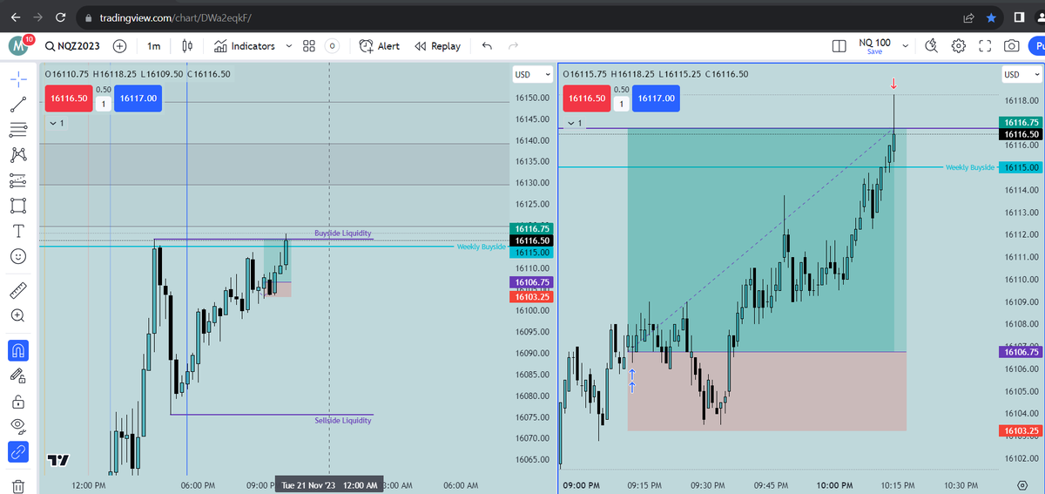Open the emoji icons tool
The height and width of the screenshot is (494, 1045).
(17, 256)
